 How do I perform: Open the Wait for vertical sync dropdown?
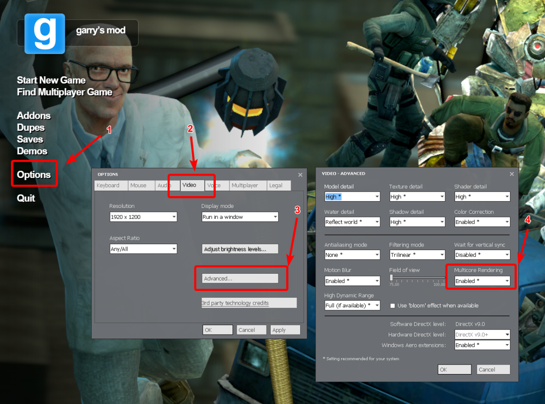[482, 255]
